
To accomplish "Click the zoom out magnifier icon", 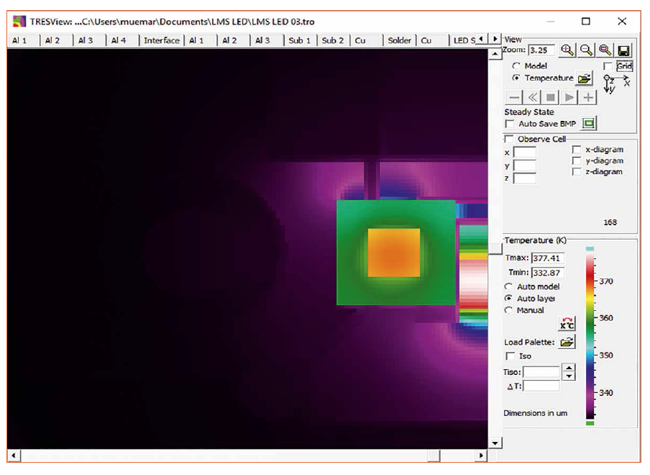I will 586,50.
